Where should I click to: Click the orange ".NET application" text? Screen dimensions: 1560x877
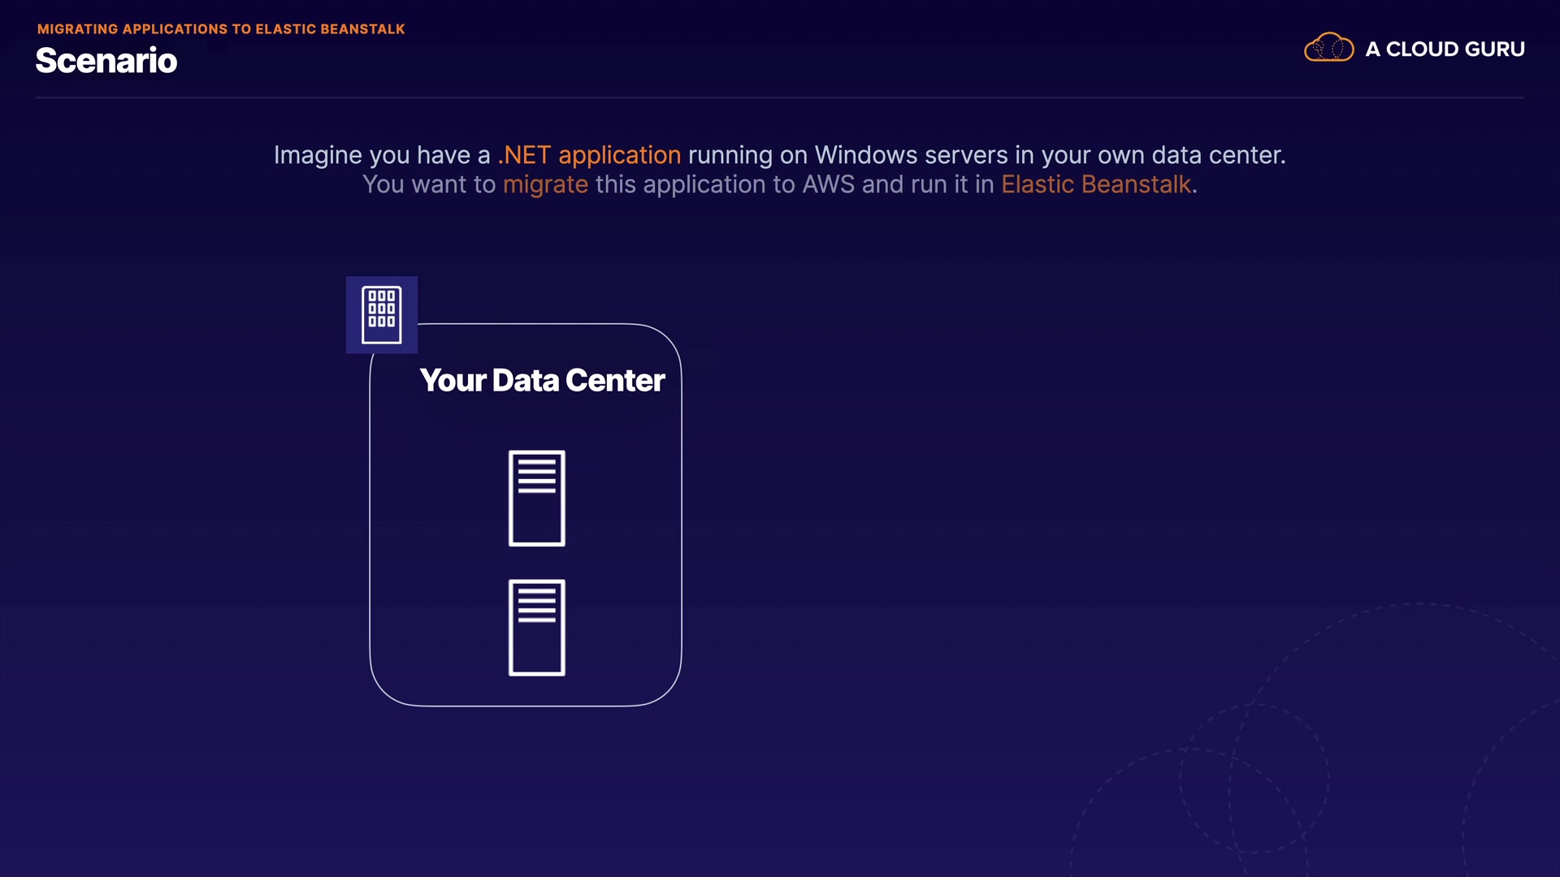pyautogui.click(x=589, y=155)
